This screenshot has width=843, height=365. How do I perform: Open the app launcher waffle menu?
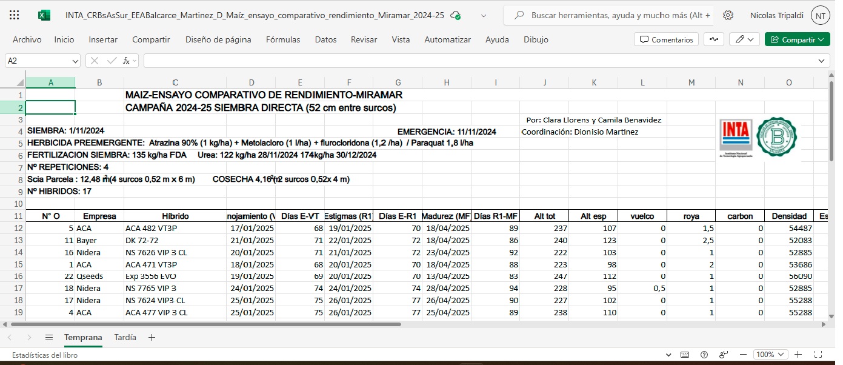pos(15,16)
